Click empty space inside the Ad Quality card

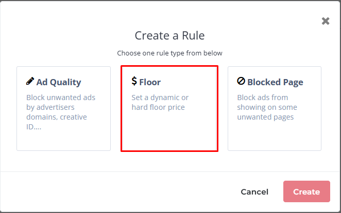pos(63,140)
